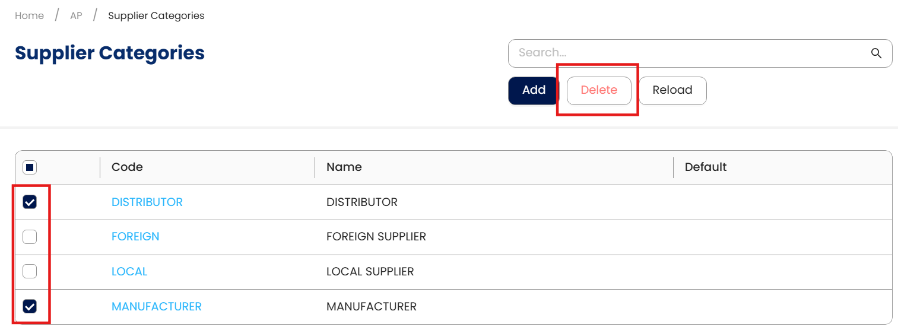Click the Supplier Categories breadcrumb
Image resolution: width=898 pixels, height=330 pixels.
(156, 16)
